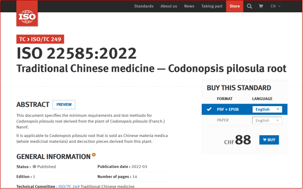This screenshot has width=303, height=189.
Task: Open the News menu item
Action: click(x=189, y=6)
